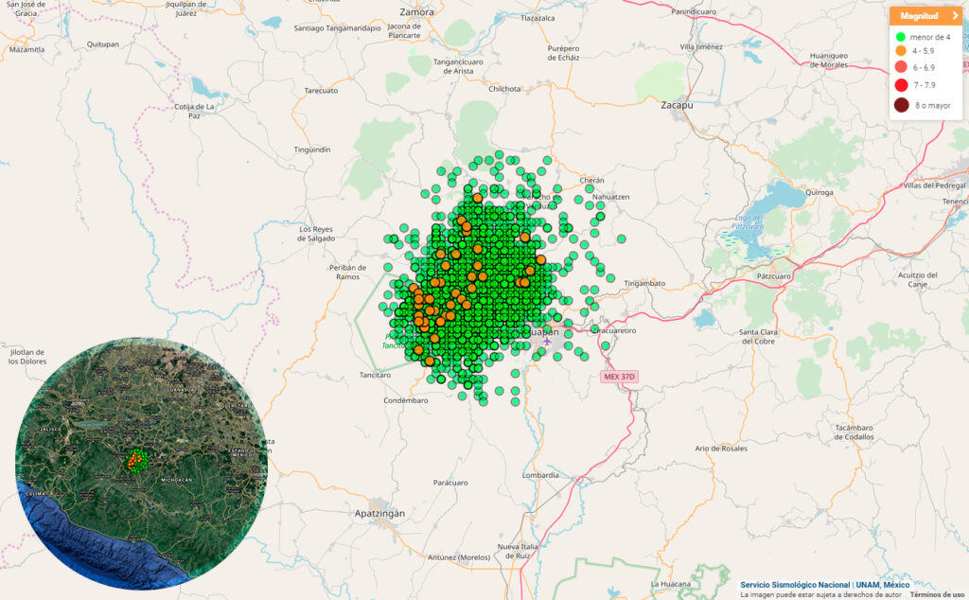Click the Zamora city label
969x600 pixels.
pos(416,11)
